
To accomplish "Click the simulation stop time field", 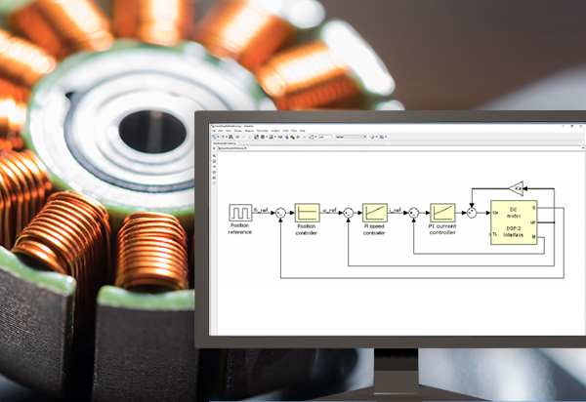I will click(323, 138).
